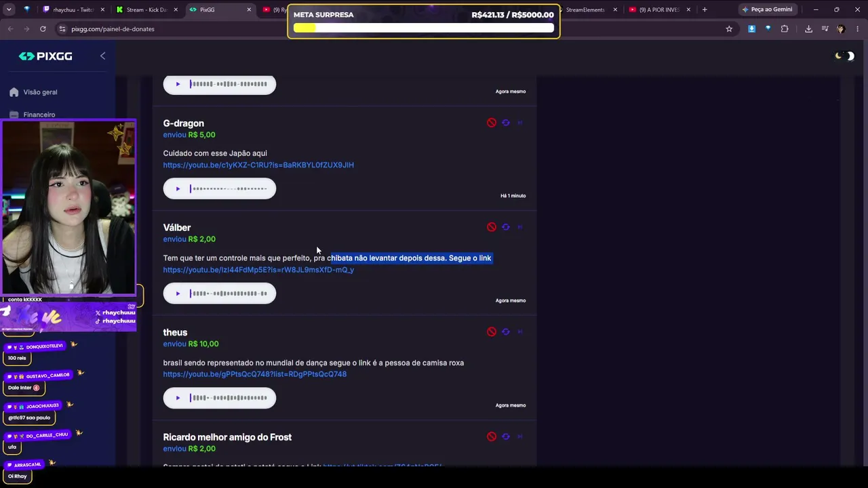Image resolution: width=868 pixels, height=488 pixels.
Task: View site information for pixgg.com
Action: pos(62,29)
